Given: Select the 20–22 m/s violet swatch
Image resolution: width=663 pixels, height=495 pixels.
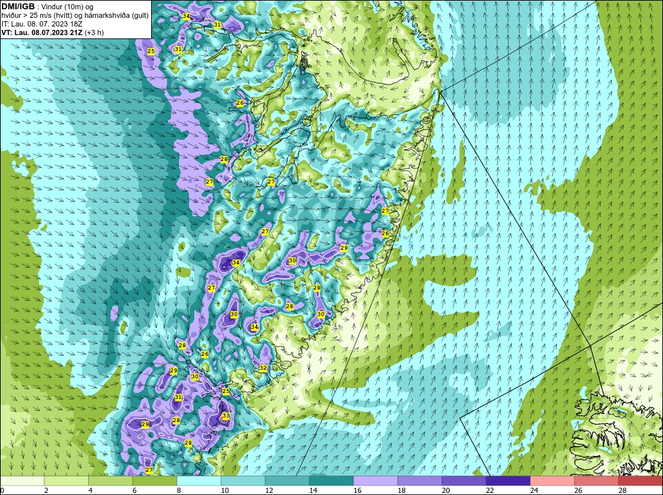Looking at the screenshot, I should click(x=464, y=481).
